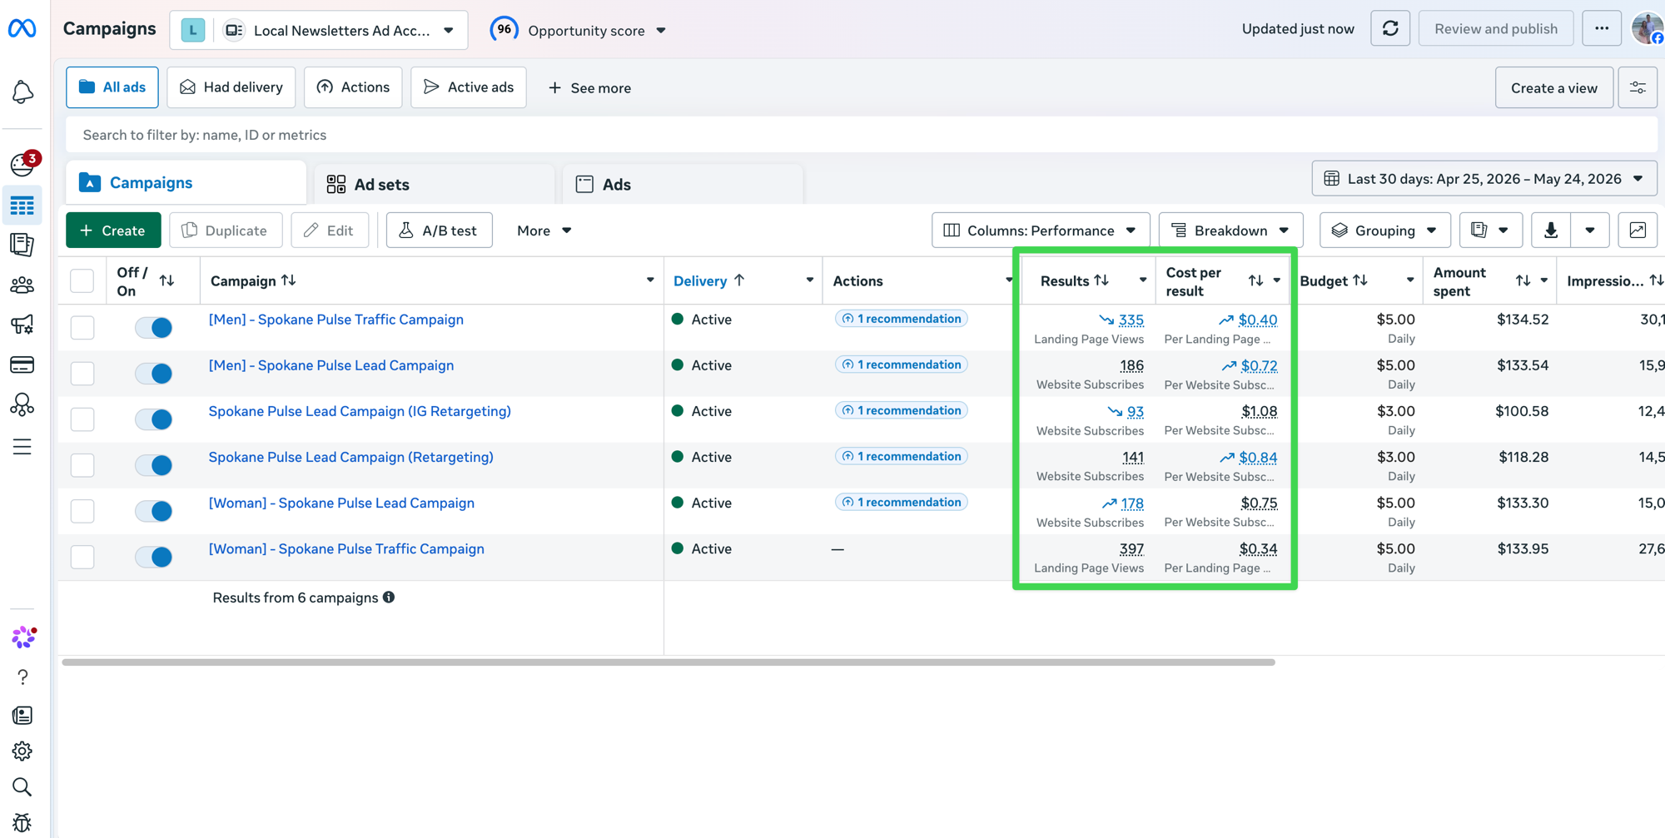
Task: Open the Audiences people sidebar icon
Action: click(x=22, y=285)
